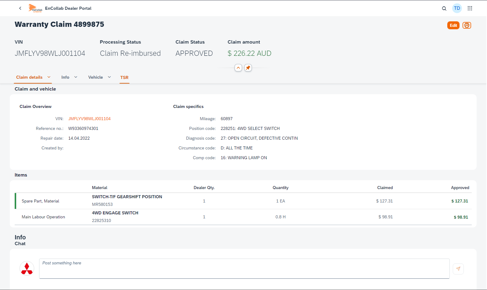Viewport: 487px width, 290px height.
Task: Open the app grid launcher icon
Action: 470,8
